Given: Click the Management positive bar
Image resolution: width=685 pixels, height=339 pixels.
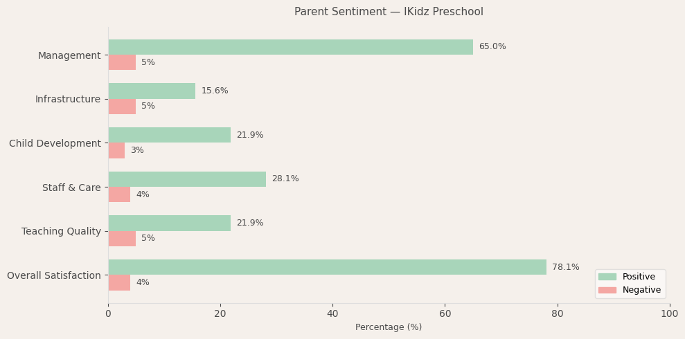Looking at the screenshot, I should click(x=290, y=47).
